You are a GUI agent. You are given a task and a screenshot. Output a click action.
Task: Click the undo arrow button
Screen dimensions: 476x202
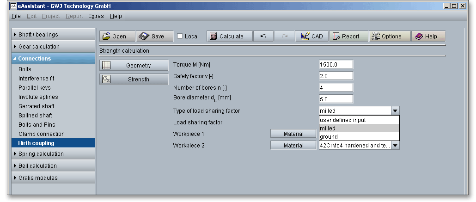[263, 37]
